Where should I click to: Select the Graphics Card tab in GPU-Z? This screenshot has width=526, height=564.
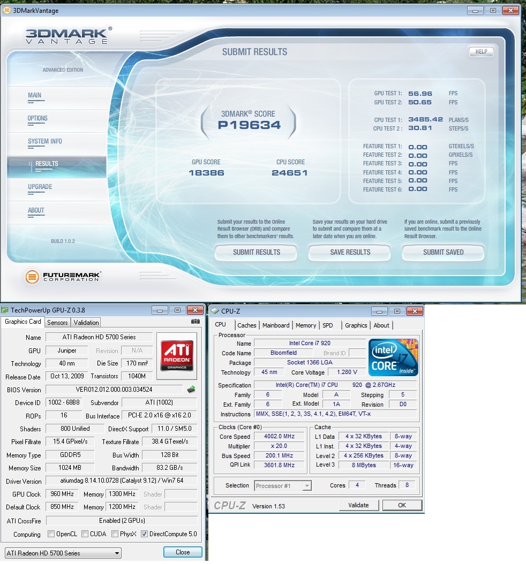(22, 322)
